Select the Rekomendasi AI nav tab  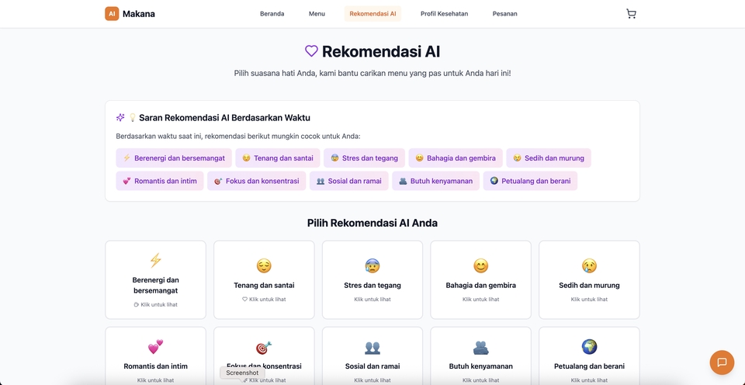tap(372, 13)
